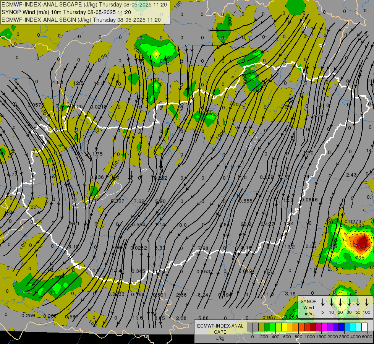Click the 50 m/s wind arrow in legend
This screenshot has height=344, width=374.
pos(358,302)
